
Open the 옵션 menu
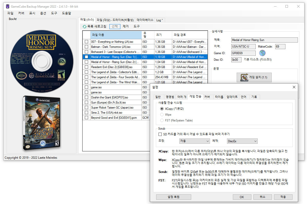(43, 13)
